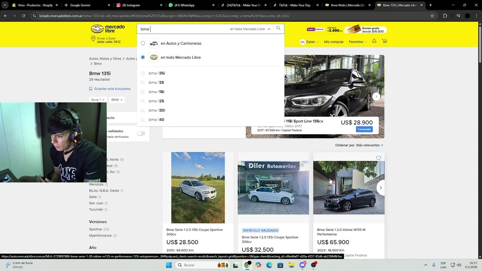Click the Conocelo button on banner
Screen dimensions: 482x271
pos(364,129)
